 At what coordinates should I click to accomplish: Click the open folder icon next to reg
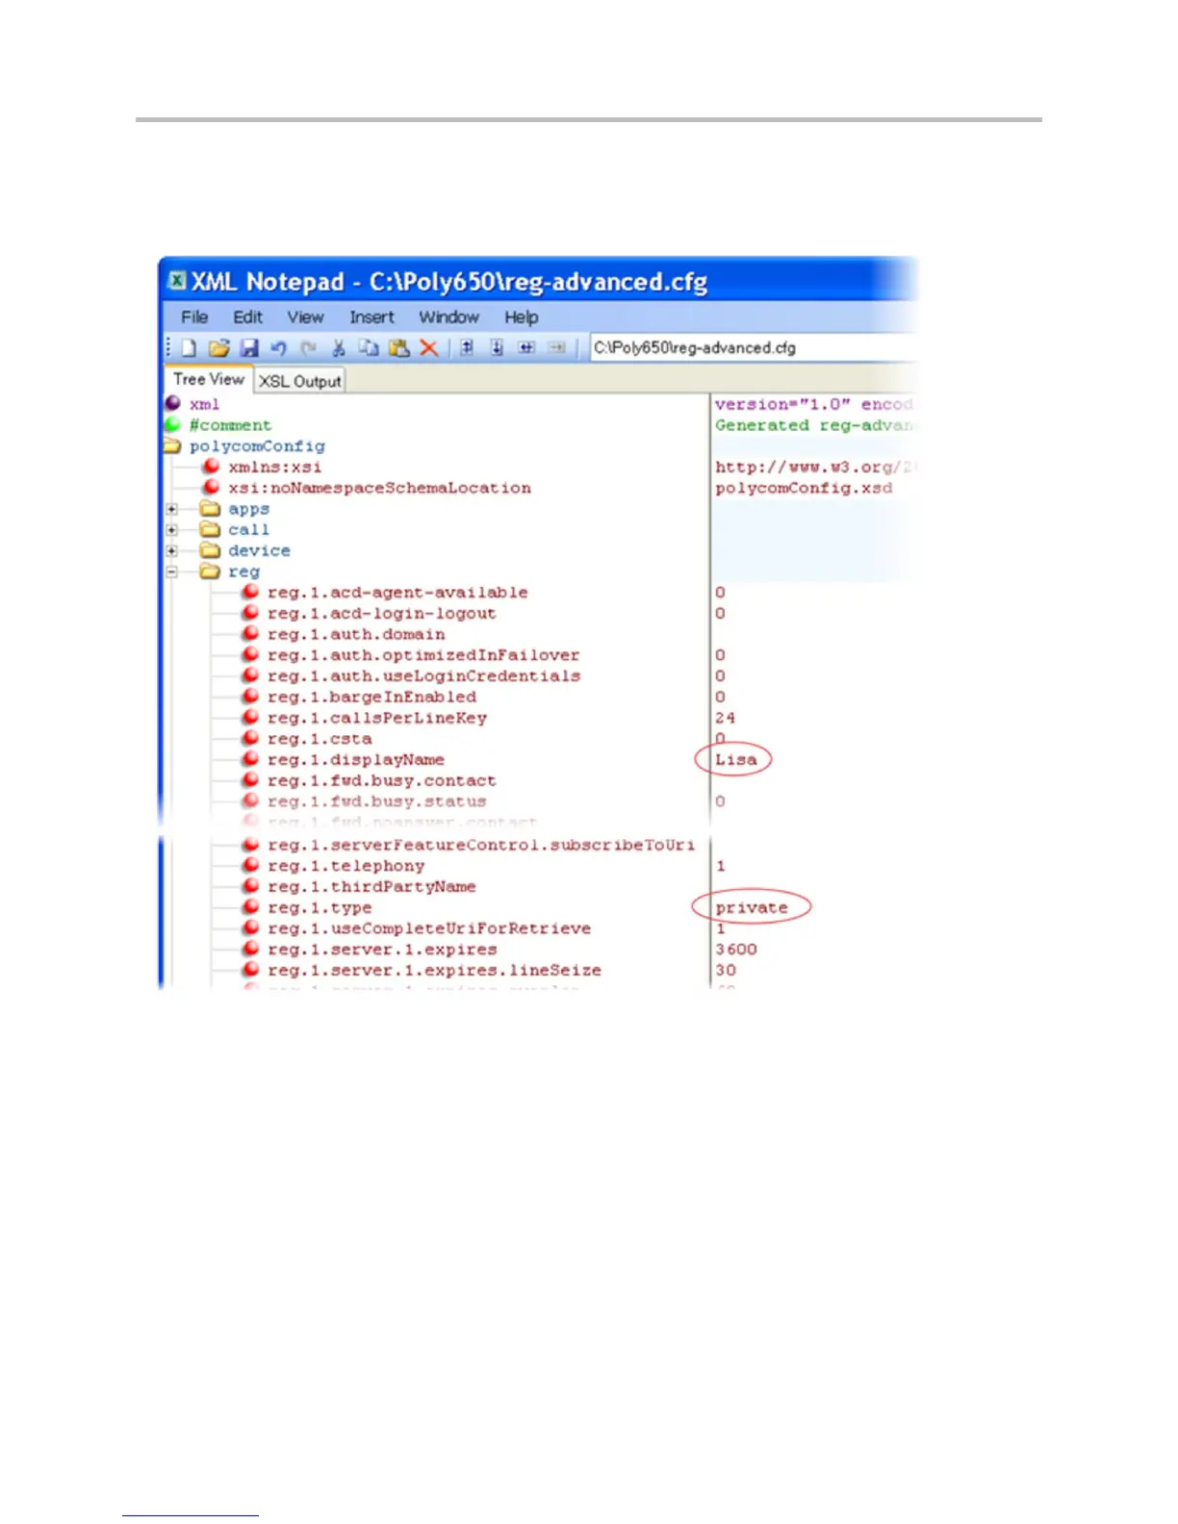(210, 571)
